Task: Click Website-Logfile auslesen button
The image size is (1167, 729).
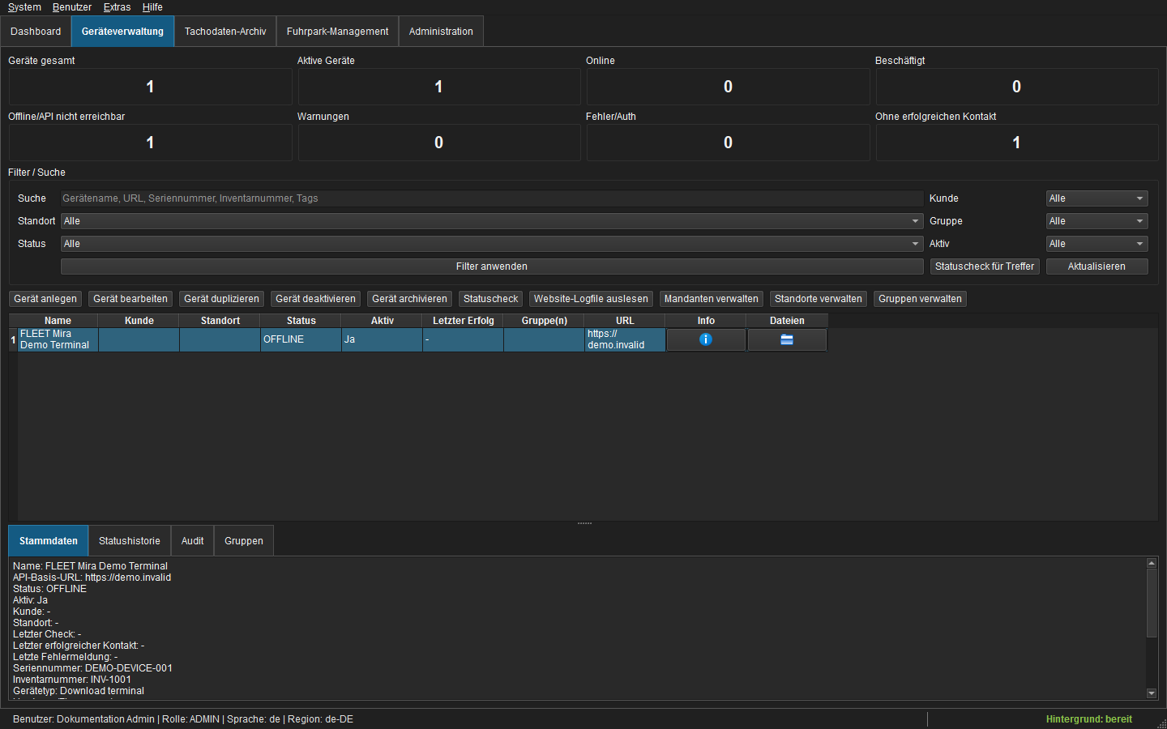Action: 591,299
